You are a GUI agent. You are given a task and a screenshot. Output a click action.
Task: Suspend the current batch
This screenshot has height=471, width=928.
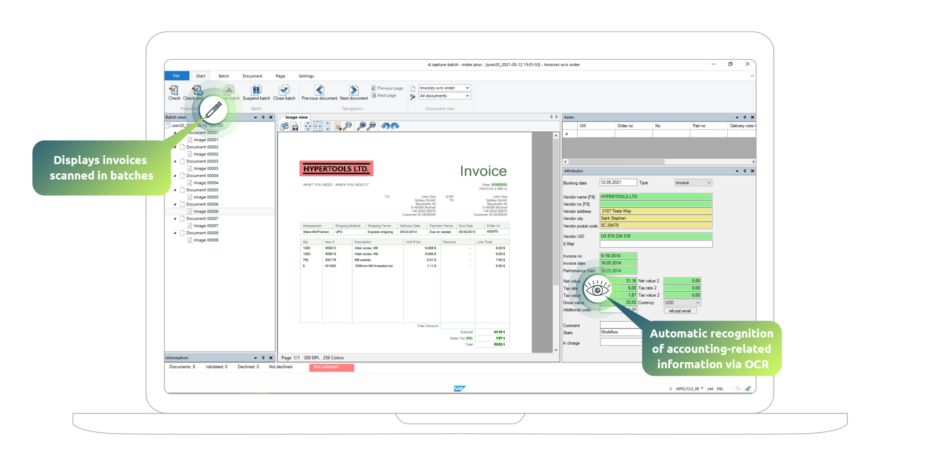[256, 93]
